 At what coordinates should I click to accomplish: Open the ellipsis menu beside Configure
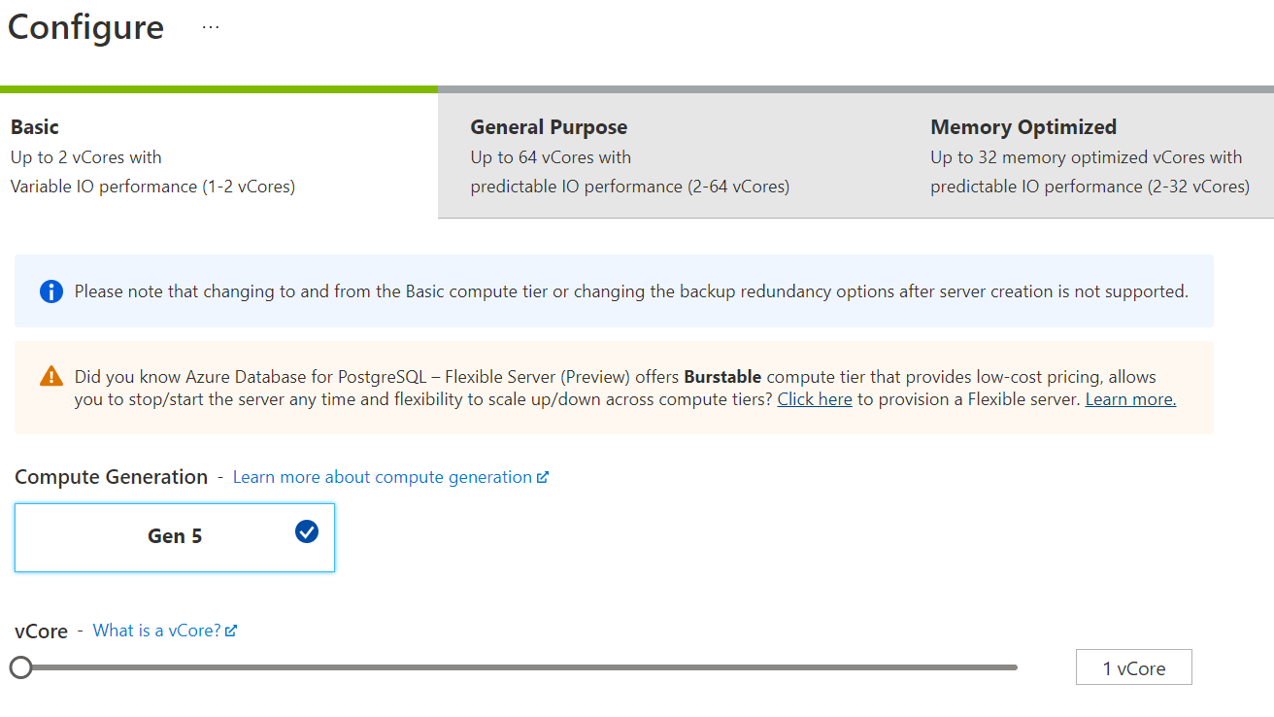(211, 27)
